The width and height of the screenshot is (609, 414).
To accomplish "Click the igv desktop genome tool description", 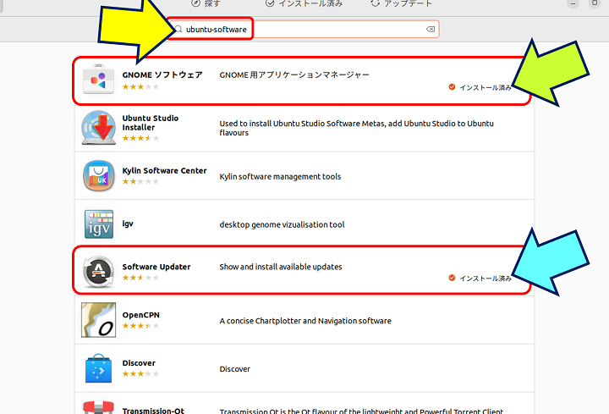I will click(282, 224).
